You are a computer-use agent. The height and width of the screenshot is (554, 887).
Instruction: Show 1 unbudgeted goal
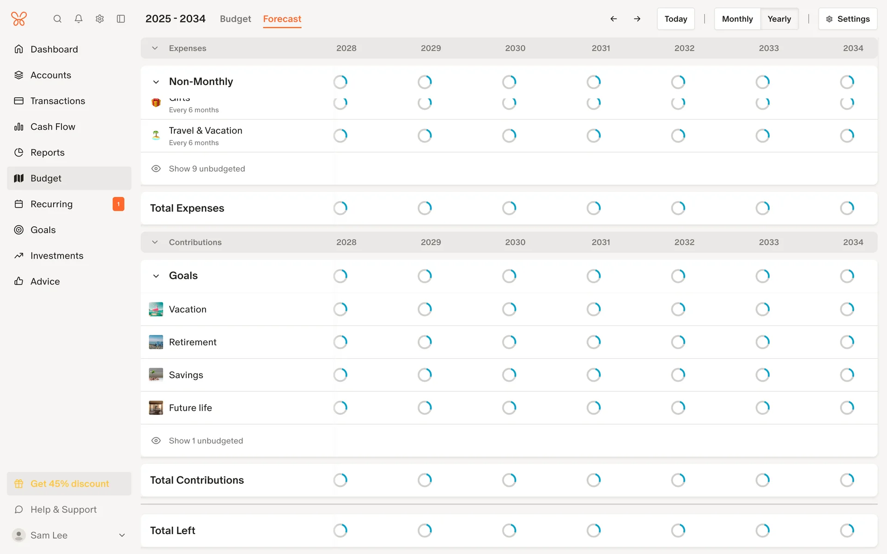coord(206,440)
